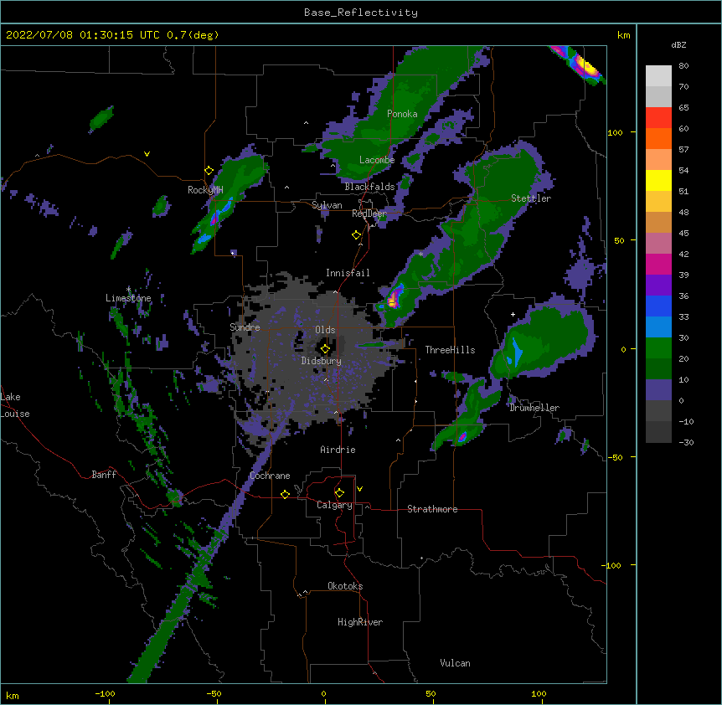Click the Base_Reflectivity title text
Image resolution: width=722 pixels, height=705 pixels.
point(361,13)
